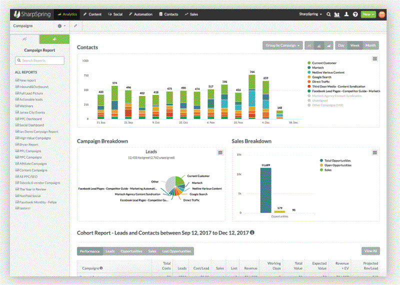
Task: Open the help question mark icon
Action: [x=355, y=14]
